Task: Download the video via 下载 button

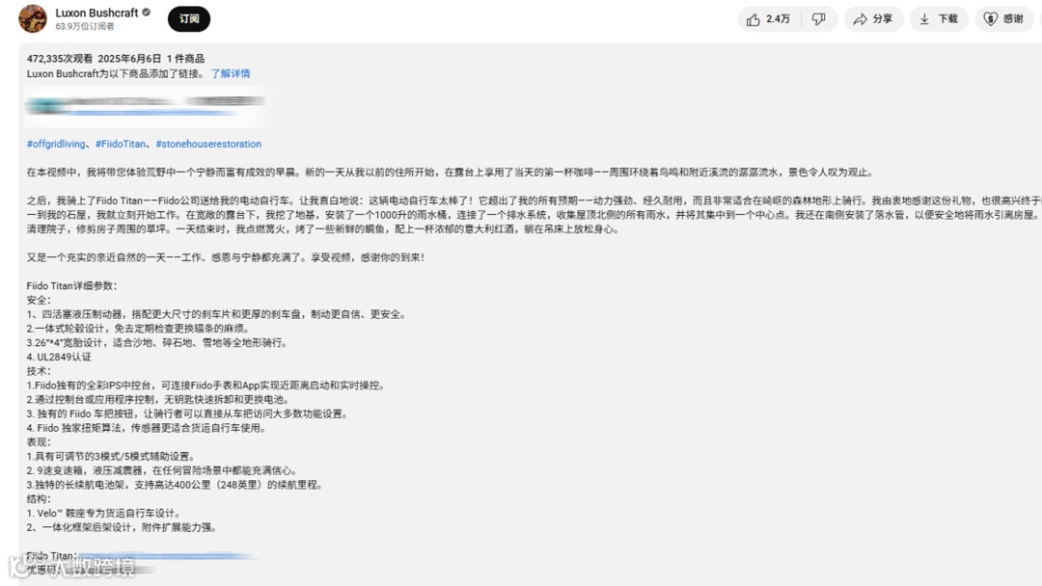Action: pyautogui.click(x=939, y=19)
